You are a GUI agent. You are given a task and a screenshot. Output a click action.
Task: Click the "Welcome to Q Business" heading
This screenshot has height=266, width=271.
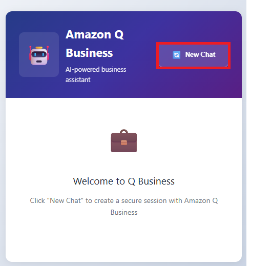coord(124,181)
